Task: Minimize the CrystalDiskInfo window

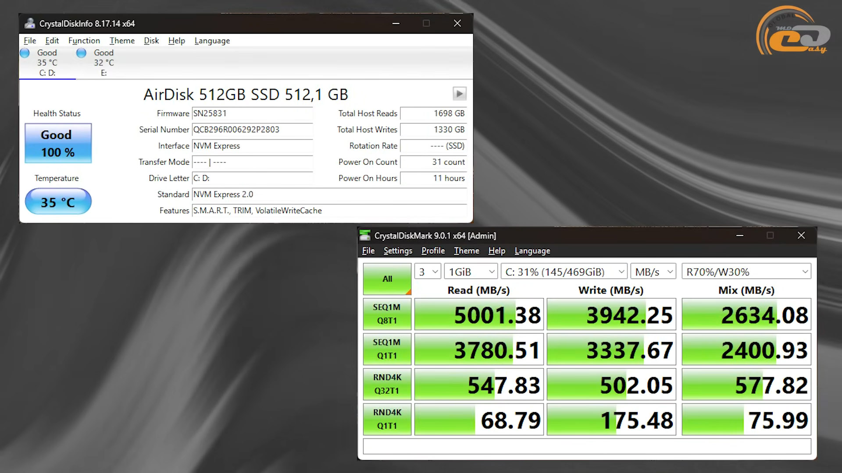Action: 396,23
